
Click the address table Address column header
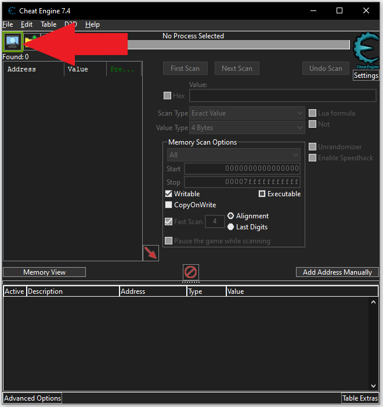point(153,291)
